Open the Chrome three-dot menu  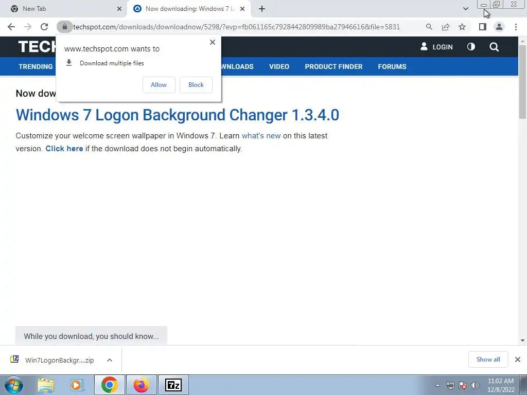coord(516,27)
